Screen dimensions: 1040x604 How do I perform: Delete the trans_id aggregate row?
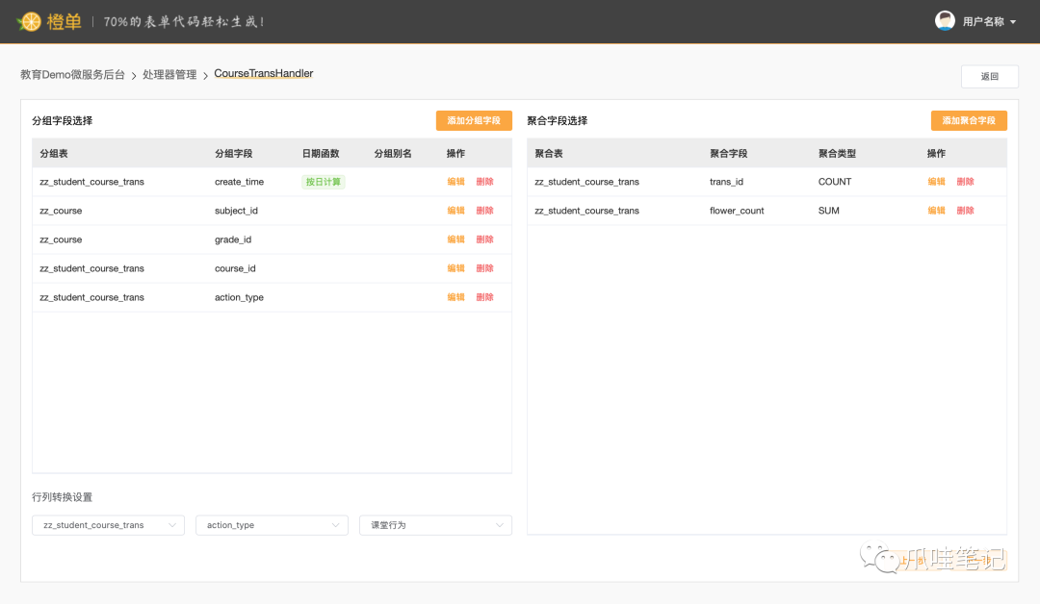965,182
